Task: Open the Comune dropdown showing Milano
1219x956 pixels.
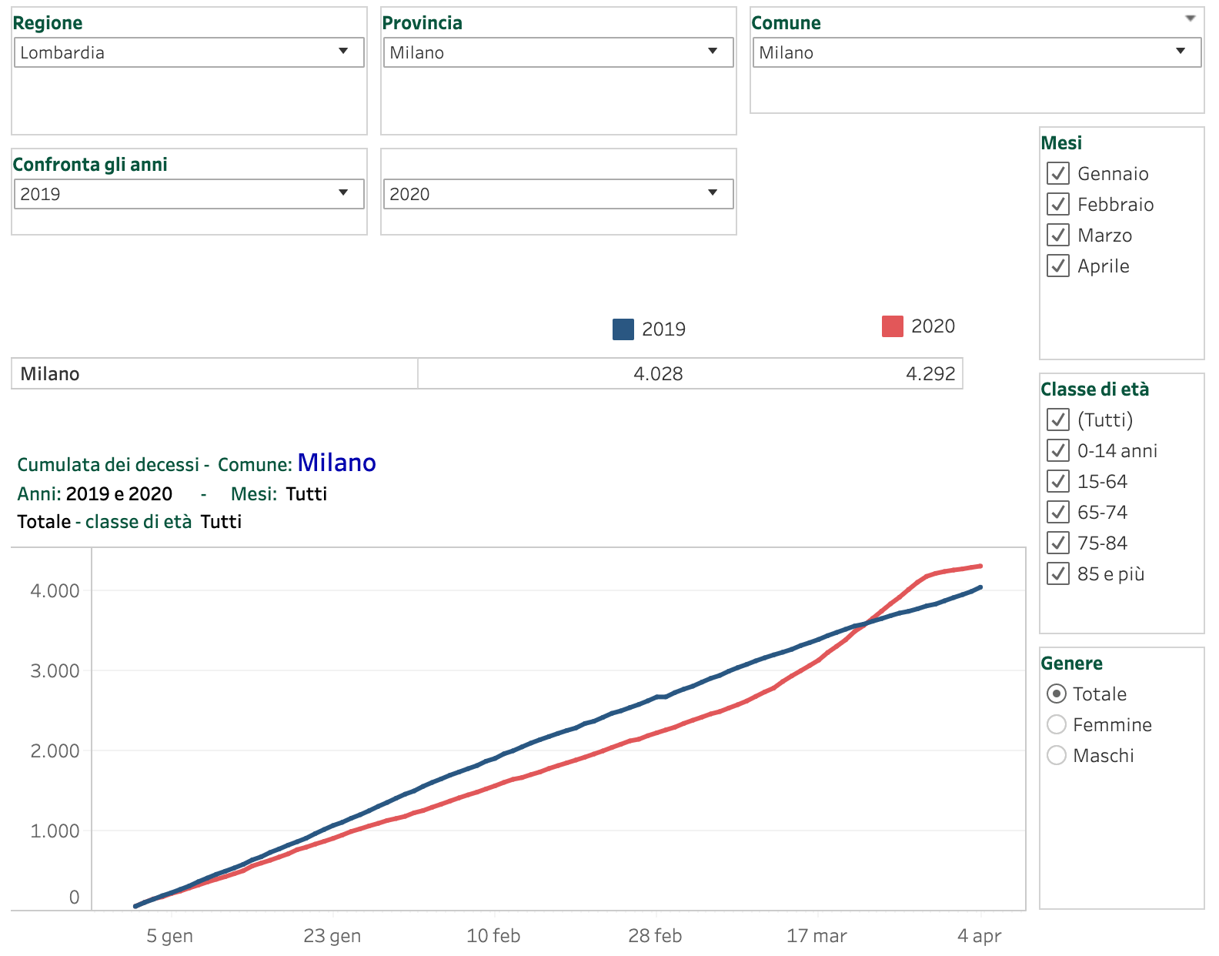Action: point(977,52)
